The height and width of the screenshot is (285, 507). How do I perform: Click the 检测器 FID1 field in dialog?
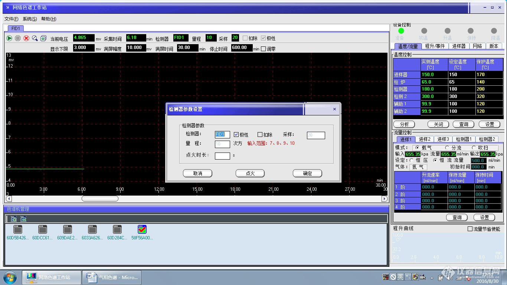[222, 134]
